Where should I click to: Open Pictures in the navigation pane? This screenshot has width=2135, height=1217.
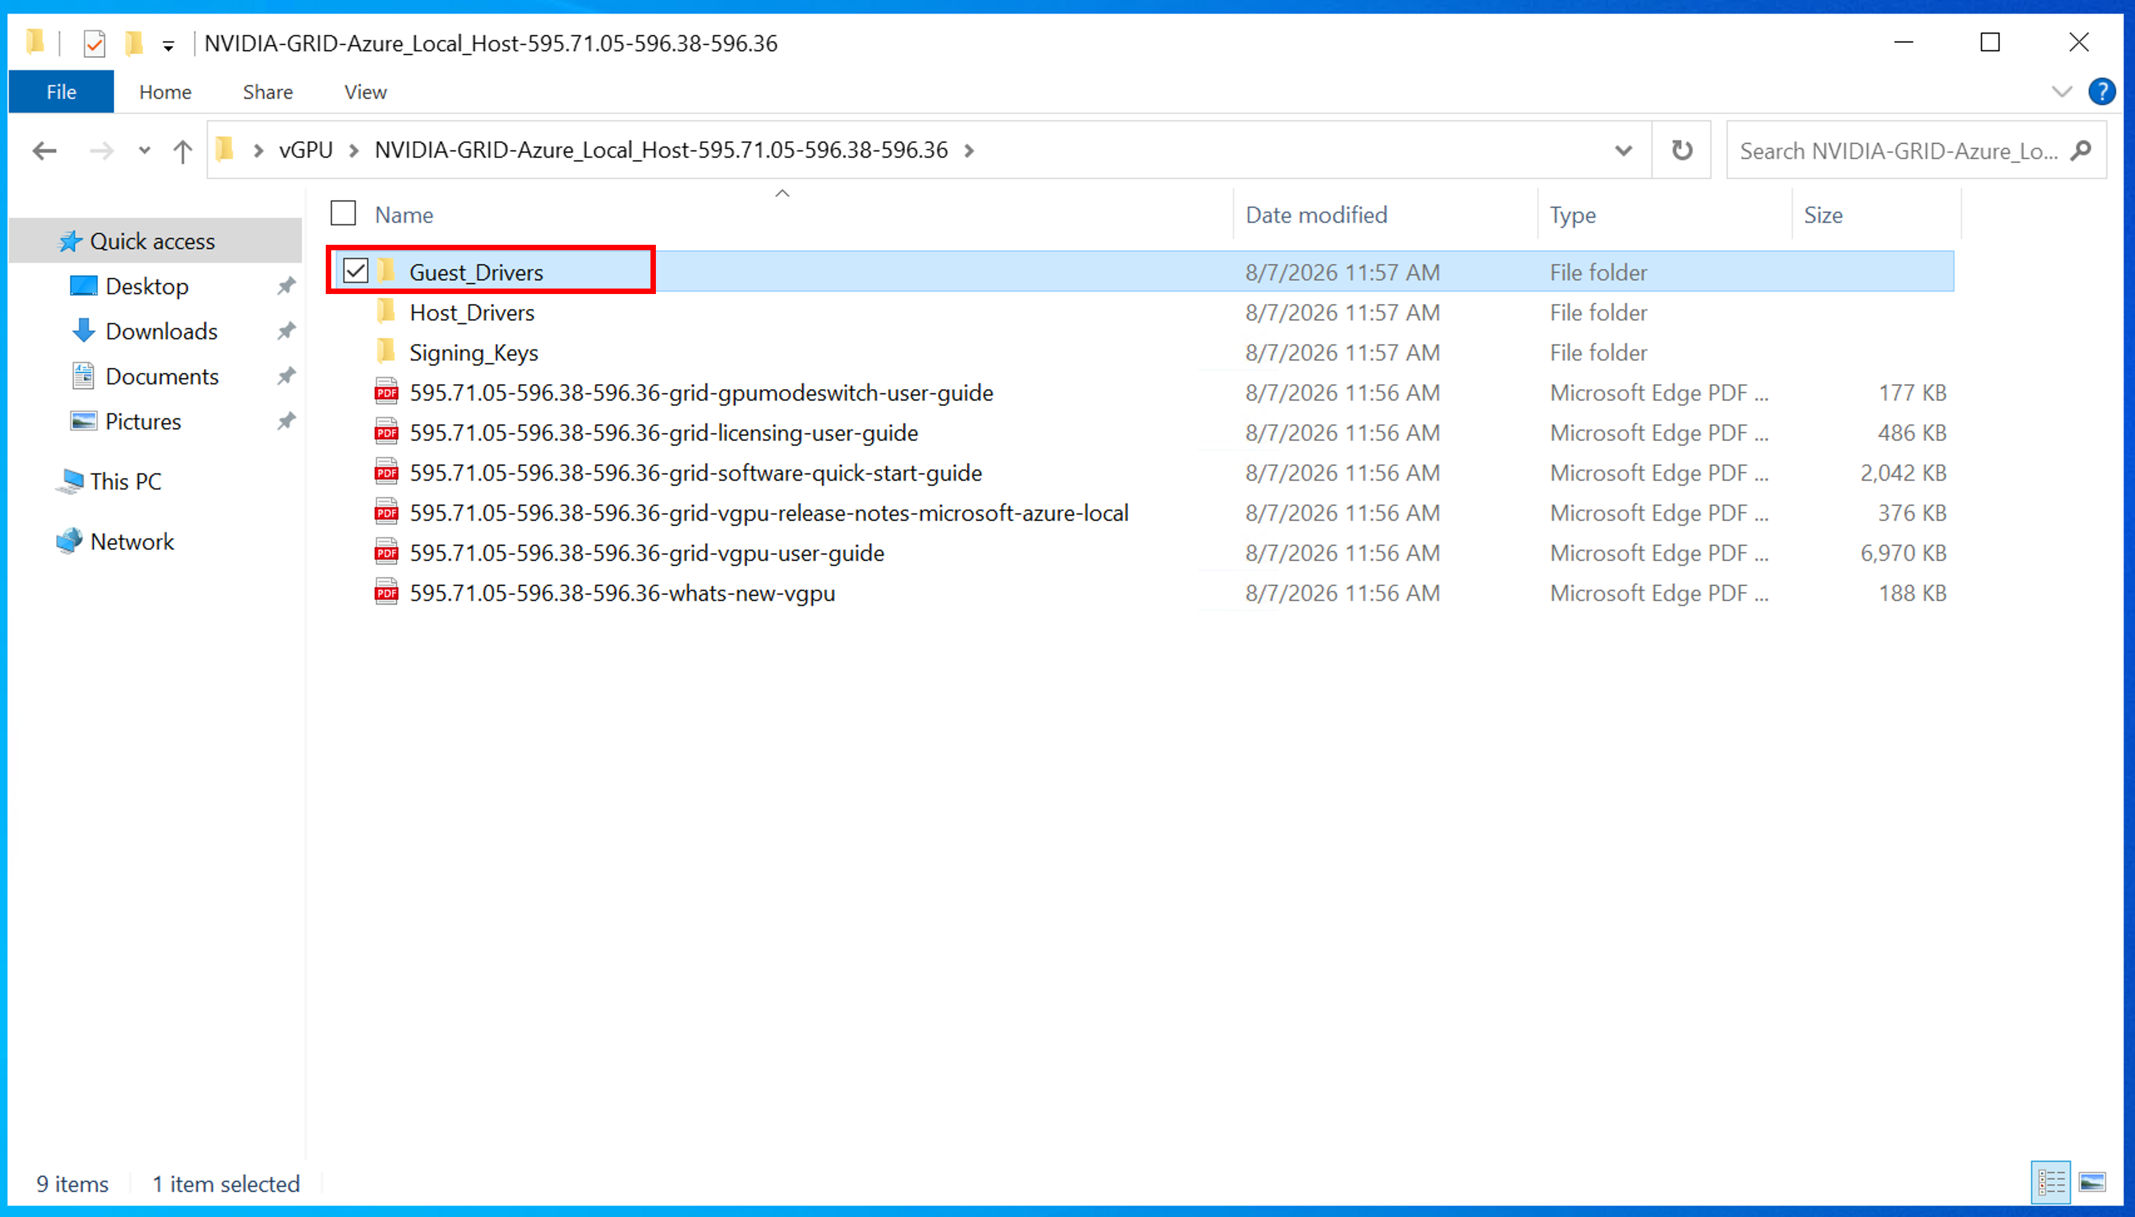point(143,422)
